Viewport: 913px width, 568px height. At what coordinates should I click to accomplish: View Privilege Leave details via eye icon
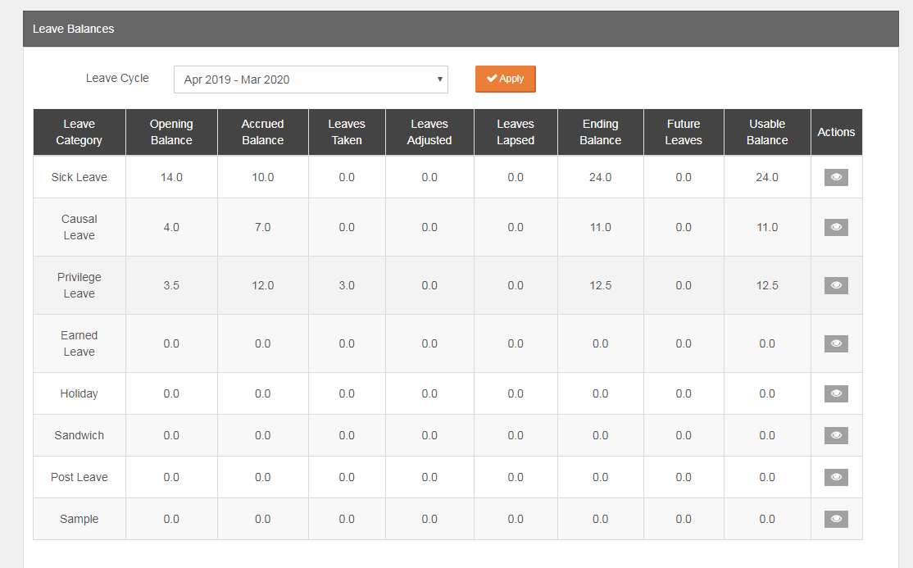(836, 284)
